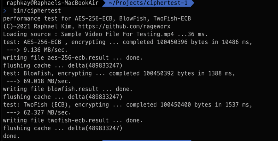Click the 9.136 MB/sec result arrow line
The width and height of the screenshot is (278, 141).
37,50
